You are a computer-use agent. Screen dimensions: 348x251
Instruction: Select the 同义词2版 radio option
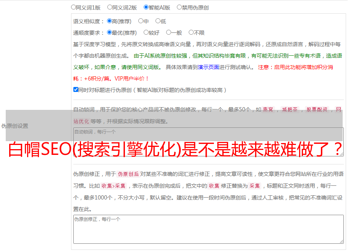pyautogui.click(x=110, y=7)
